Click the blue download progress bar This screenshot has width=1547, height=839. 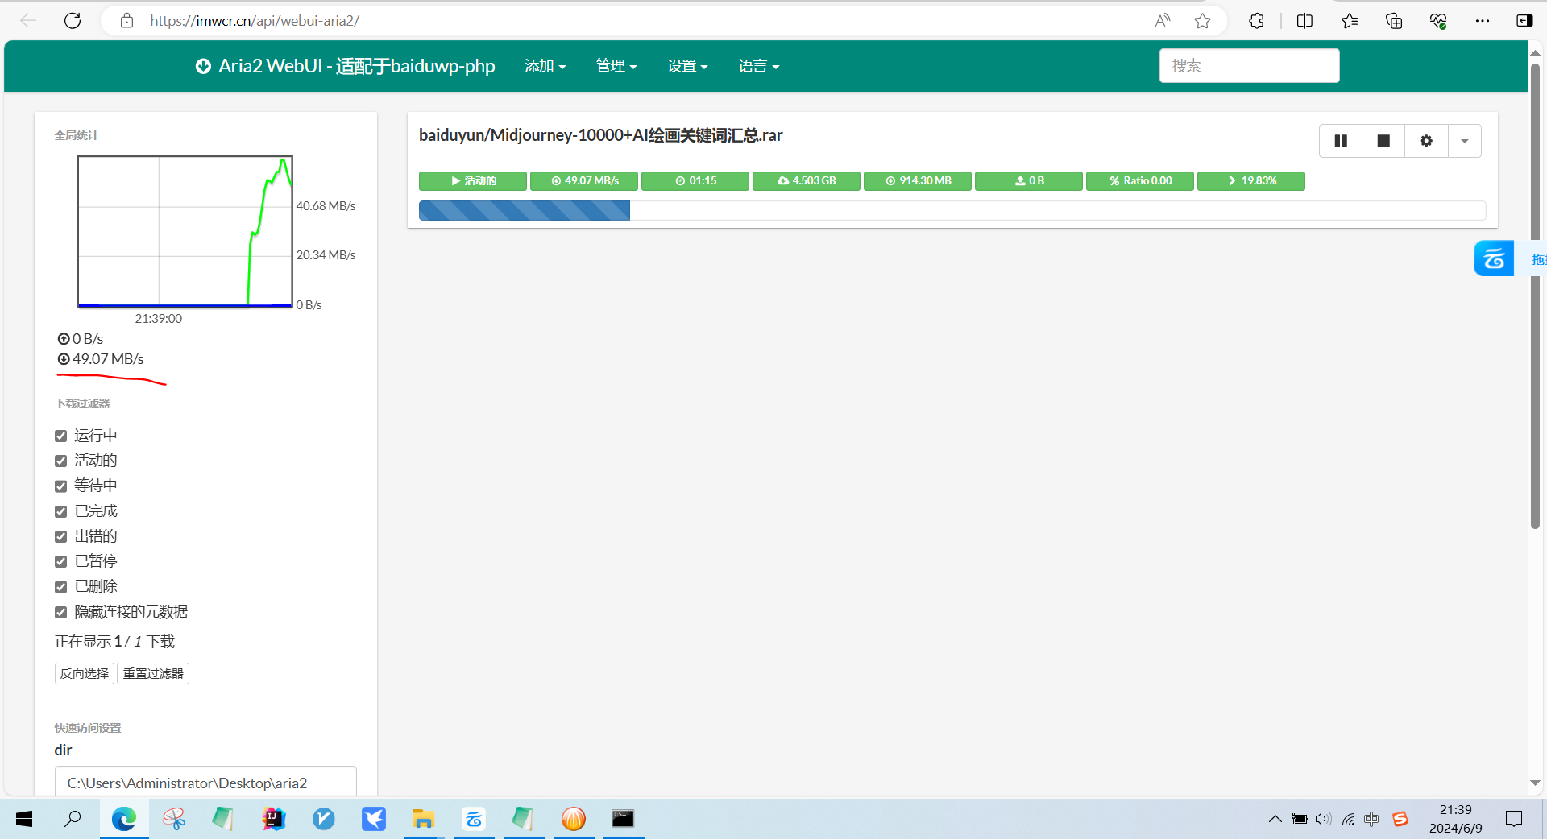[524, 211]
